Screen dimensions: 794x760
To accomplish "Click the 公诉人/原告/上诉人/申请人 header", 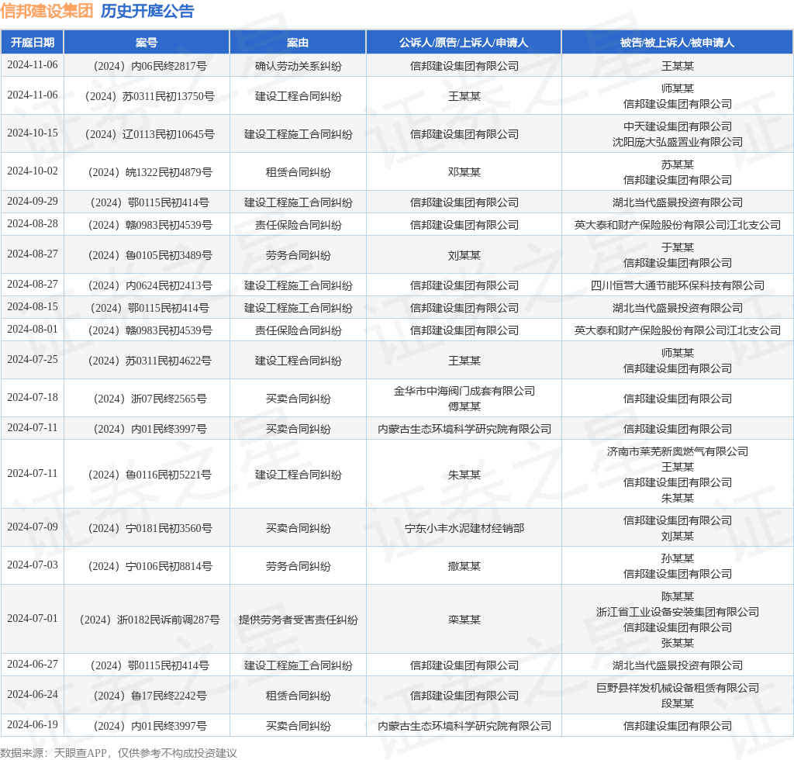I will point(464,43).
